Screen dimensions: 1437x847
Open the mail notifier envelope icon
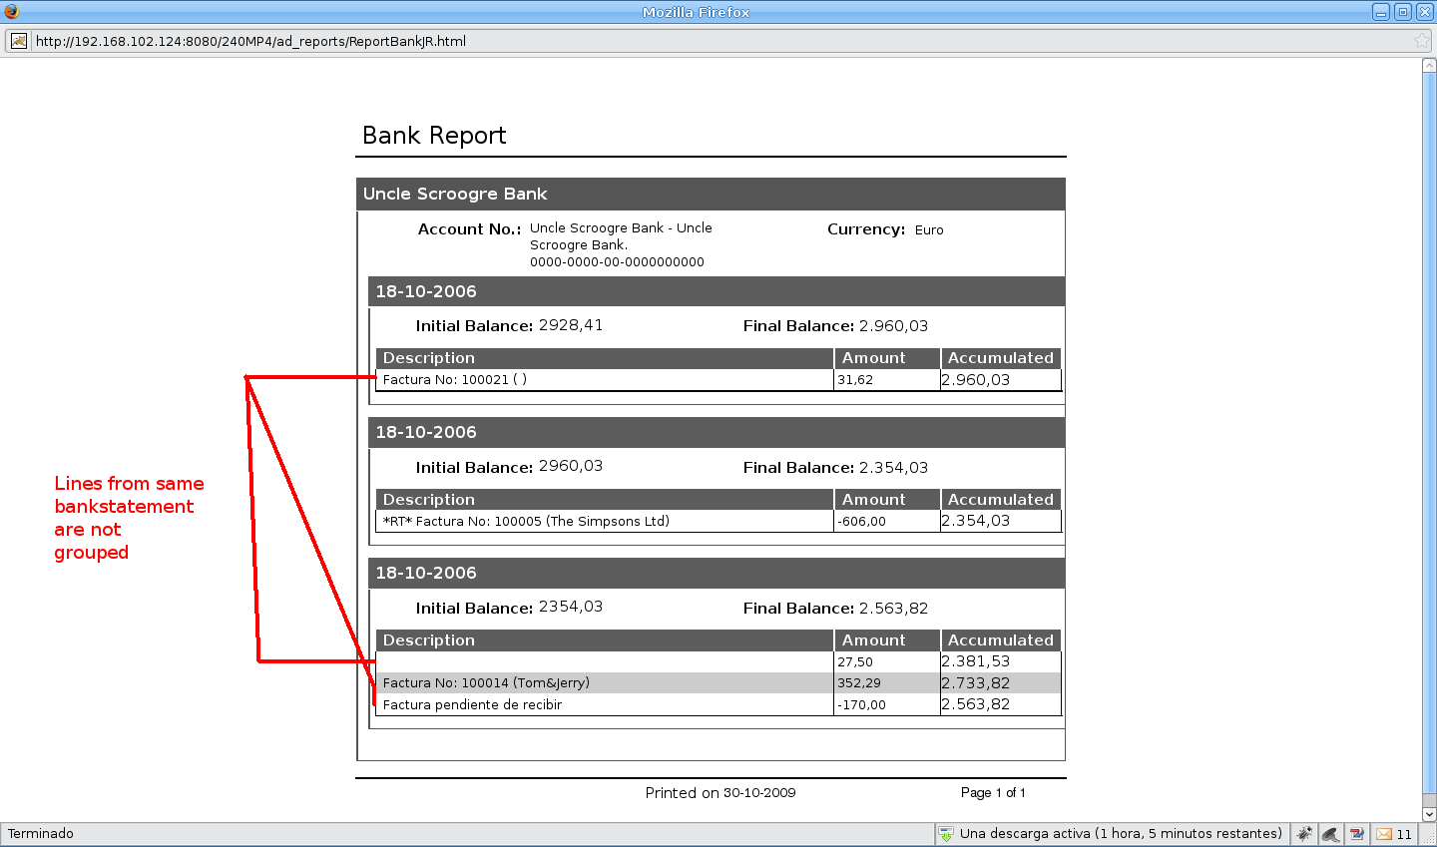(1384, 834)
